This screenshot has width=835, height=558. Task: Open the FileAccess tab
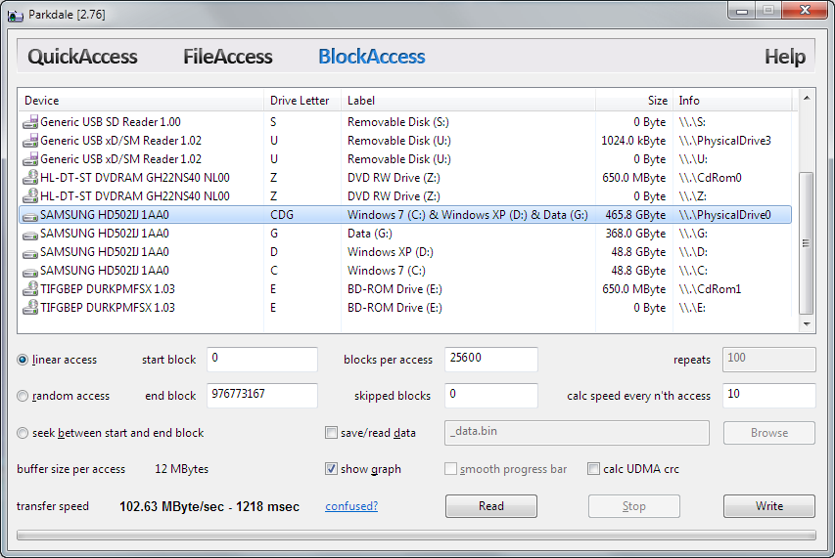pos(228,57)
